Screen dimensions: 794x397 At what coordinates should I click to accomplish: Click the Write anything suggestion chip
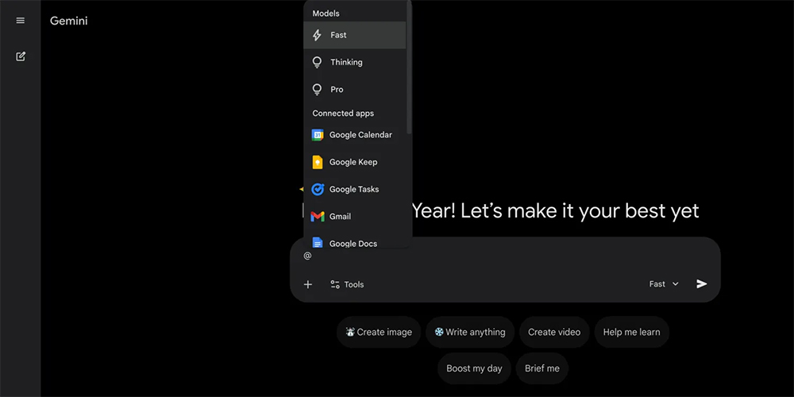point(470,332)
